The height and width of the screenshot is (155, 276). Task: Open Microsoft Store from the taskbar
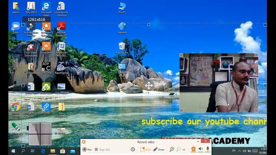63,151
